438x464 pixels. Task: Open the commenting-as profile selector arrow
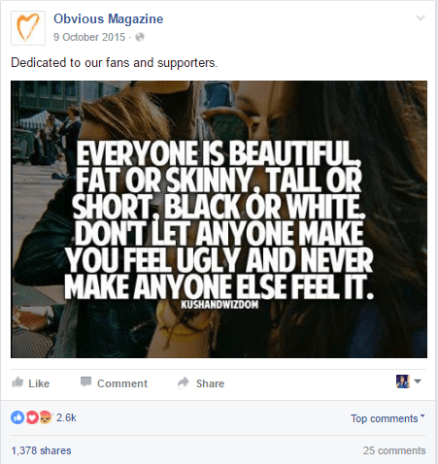pos(418,381)
